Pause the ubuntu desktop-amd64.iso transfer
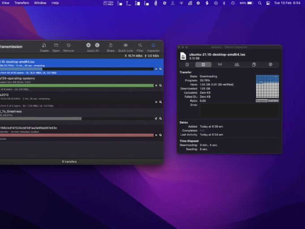 [x=156, y=69]
